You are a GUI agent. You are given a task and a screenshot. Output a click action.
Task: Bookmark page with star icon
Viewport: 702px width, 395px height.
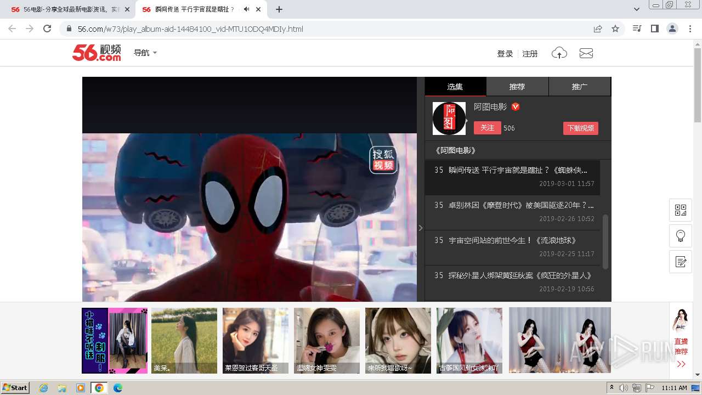[615, 29]
